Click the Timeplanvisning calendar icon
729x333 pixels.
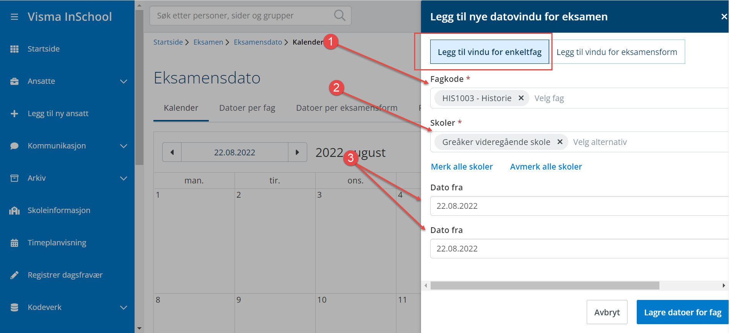coord(14,243)
